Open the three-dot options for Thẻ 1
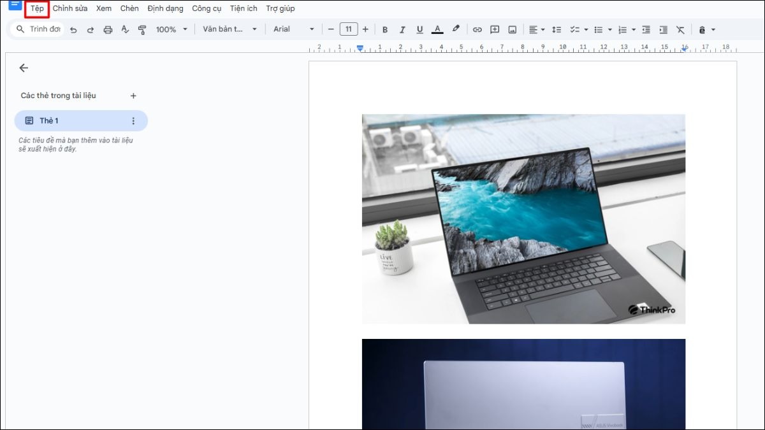The height and width of the screenshot is (430, 765). (x=133, y=121)
